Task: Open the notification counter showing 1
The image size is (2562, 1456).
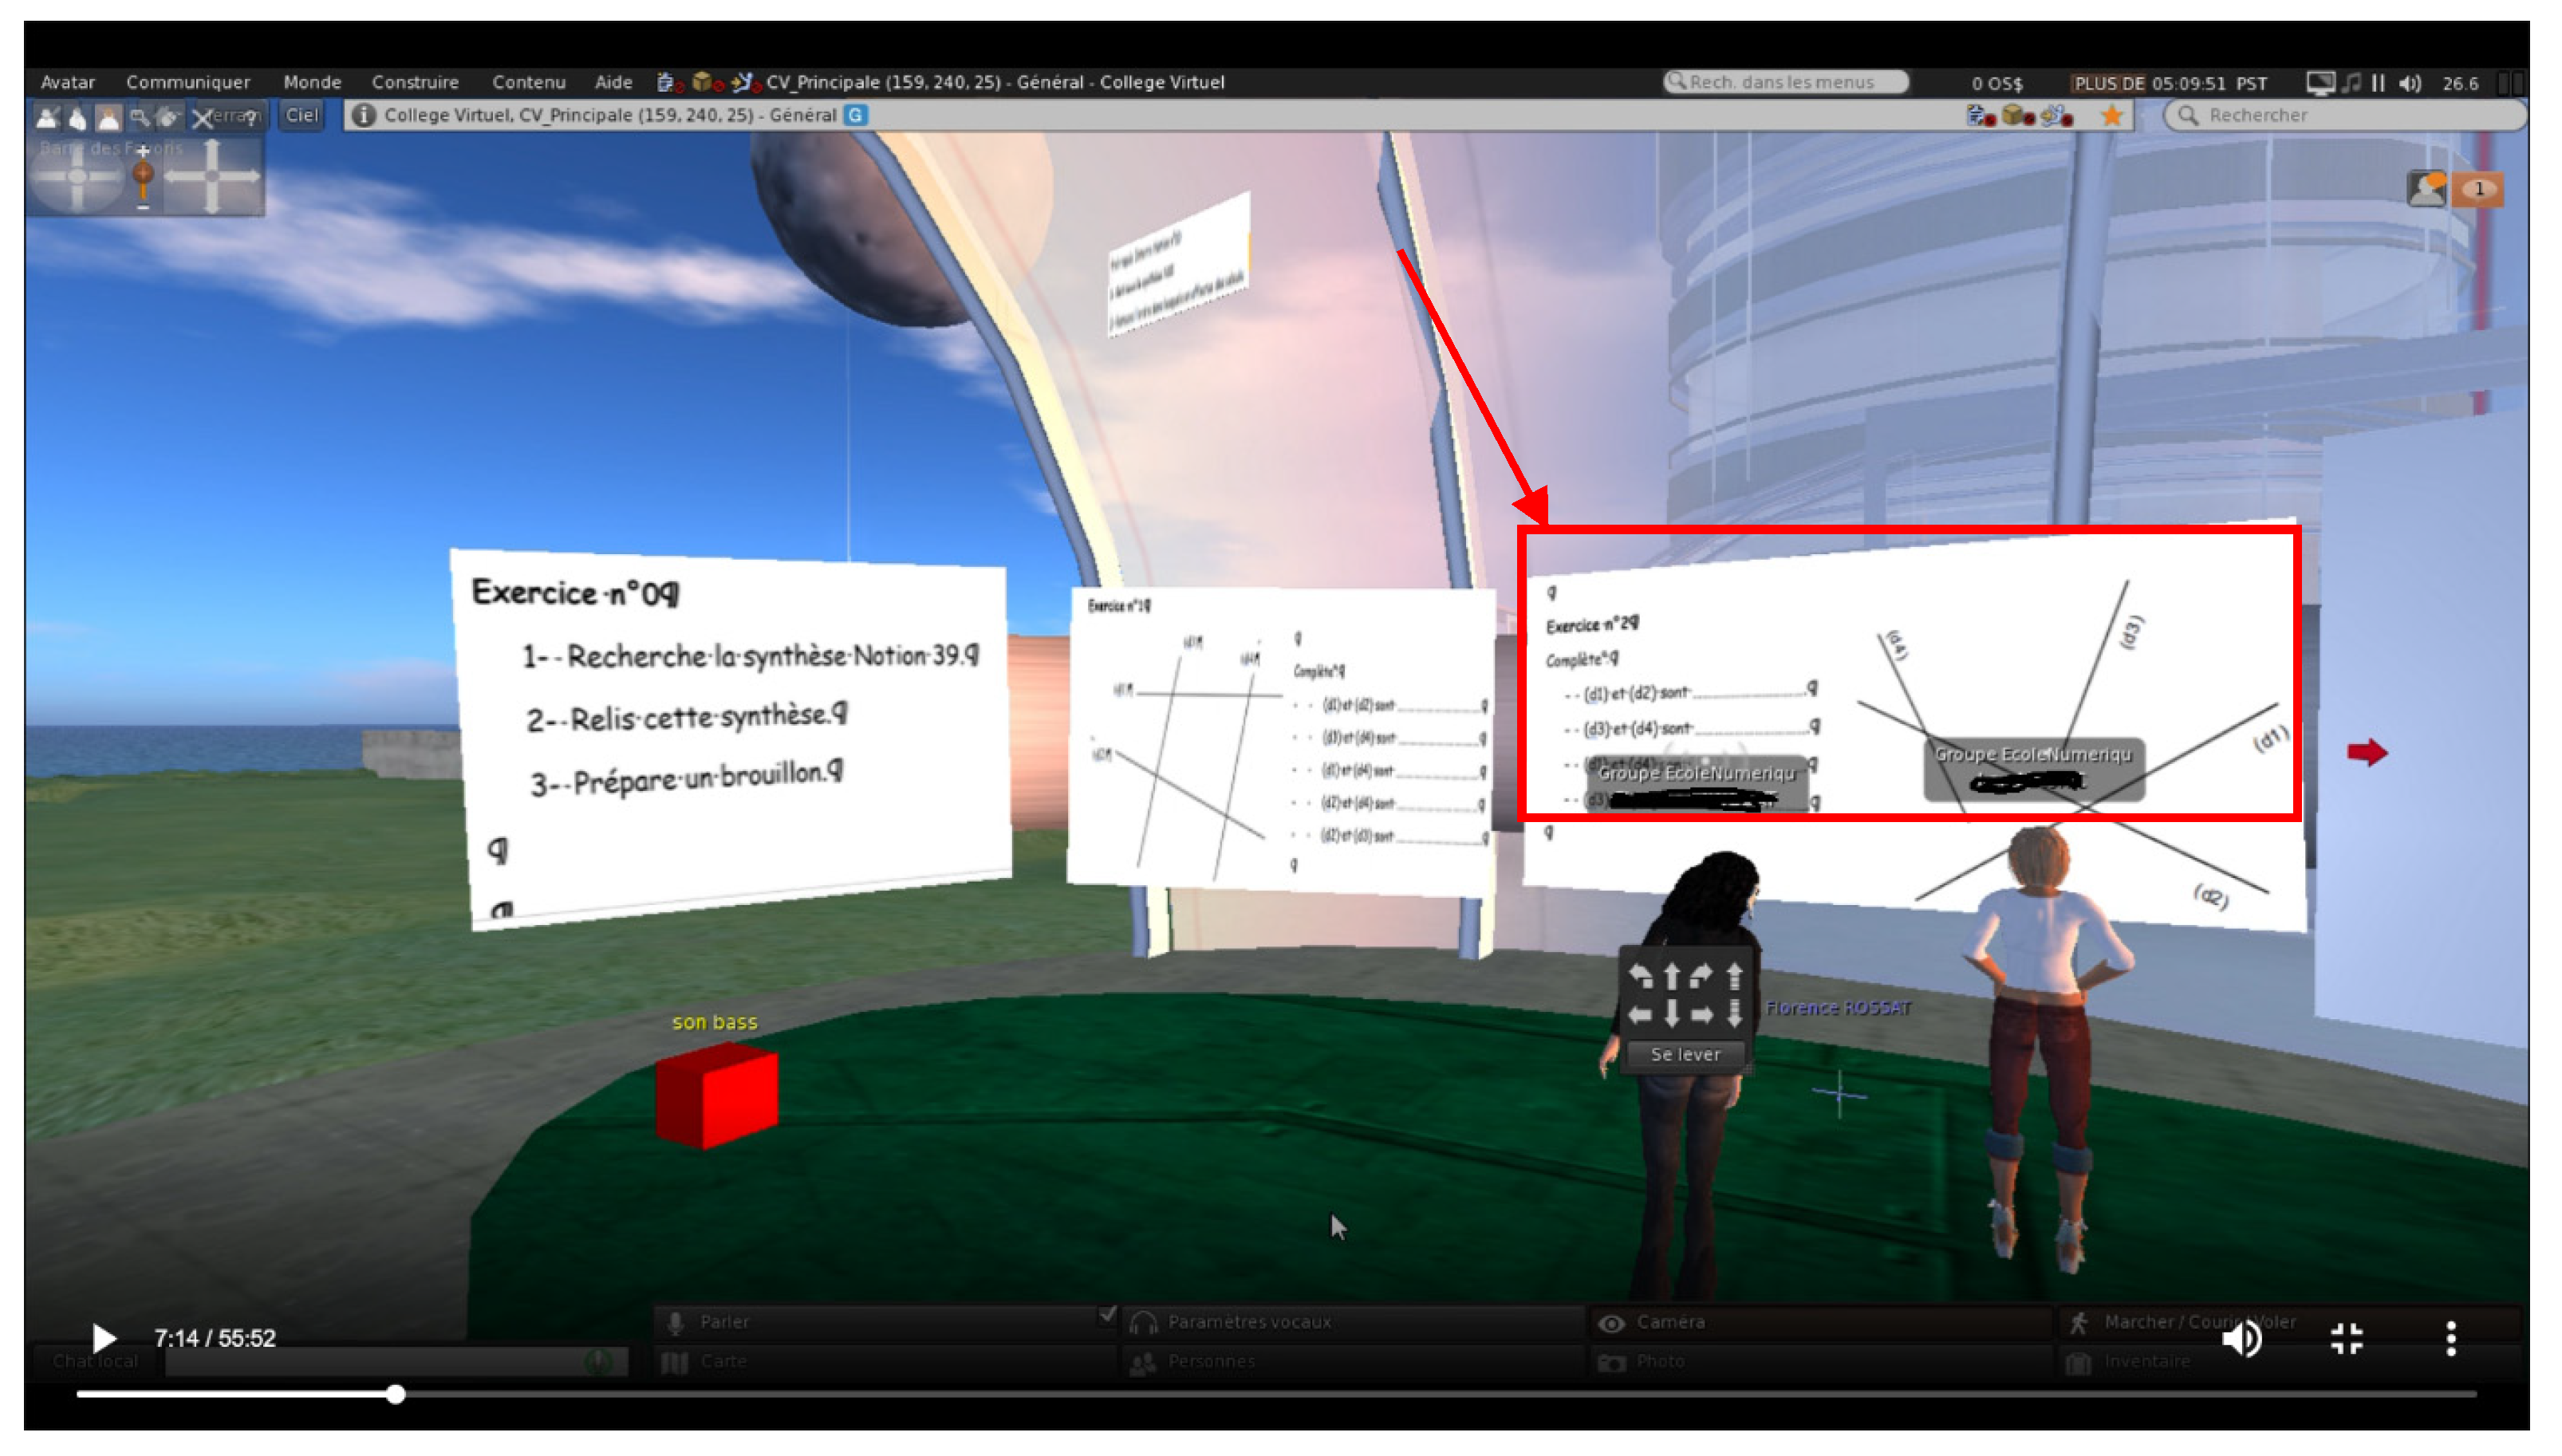Action: click(x=2478, y=189)
